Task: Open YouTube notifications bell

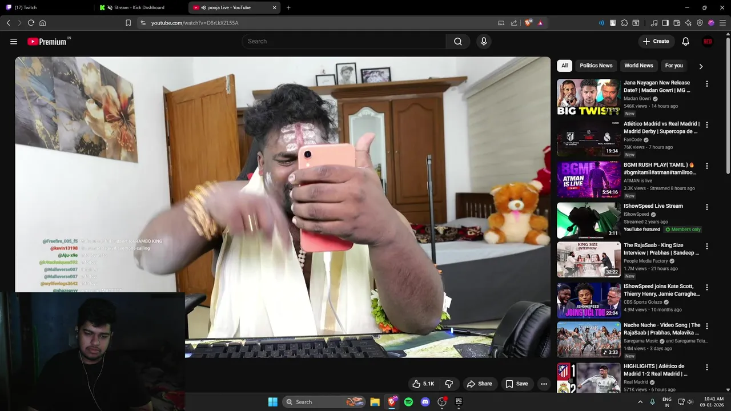Action: click(x=686, y=41)
